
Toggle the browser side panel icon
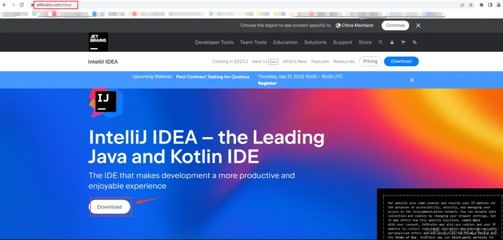(490, 5)
